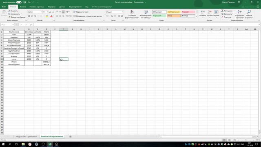Open the Разметка страницы ribbon tab

coord(37,7)
